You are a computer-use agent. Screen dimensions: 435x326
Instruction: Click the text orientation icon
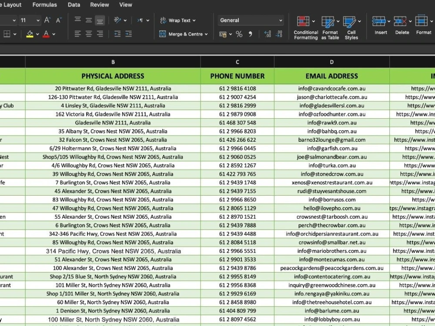pyautogui.click(x=117, y=20)
